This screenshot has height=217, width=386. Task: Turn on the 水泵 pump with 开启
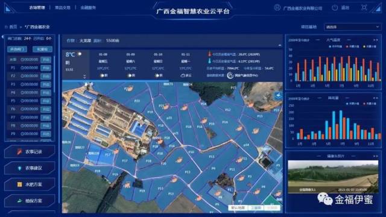[x=46, y=60]
